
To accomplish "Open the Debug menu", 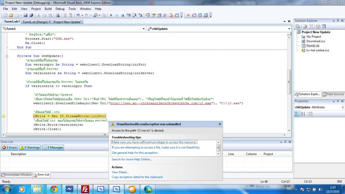I will click(x=60, y=9).
